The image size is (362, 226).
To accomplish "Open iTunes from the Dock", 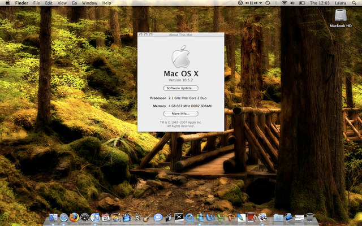I will (x=95, y=217).
